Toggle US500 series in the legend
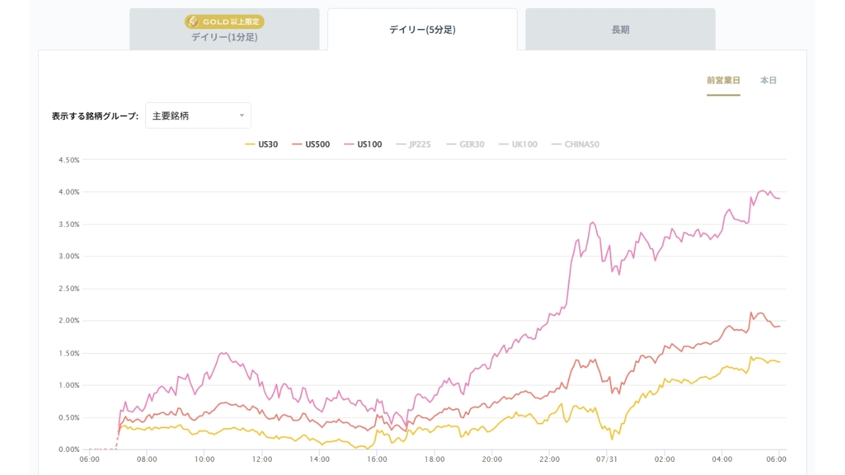The width and height of the screenshot is (845, 475). (311, 144)
